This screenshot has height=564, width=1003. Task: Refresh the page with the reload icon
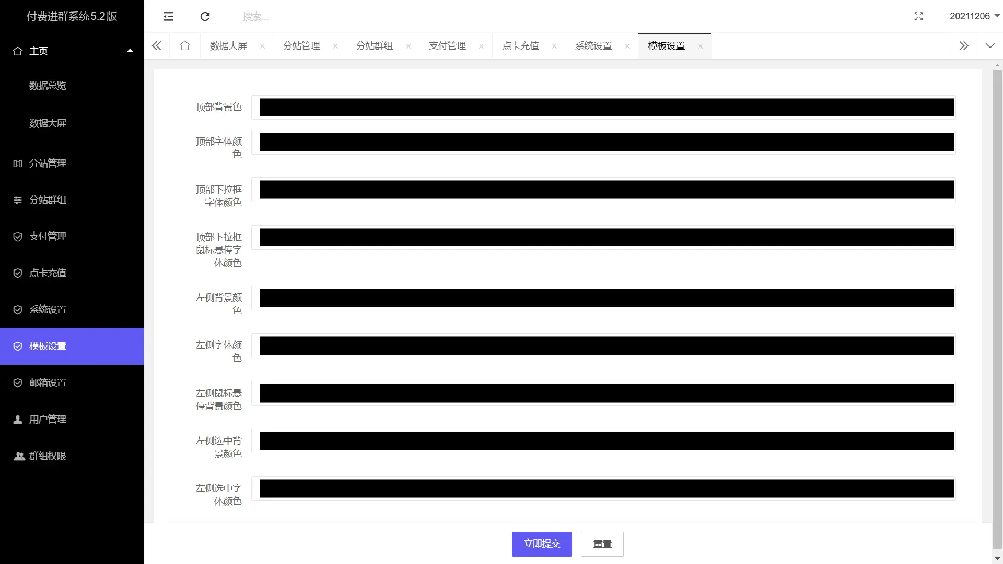click(205, 16)
